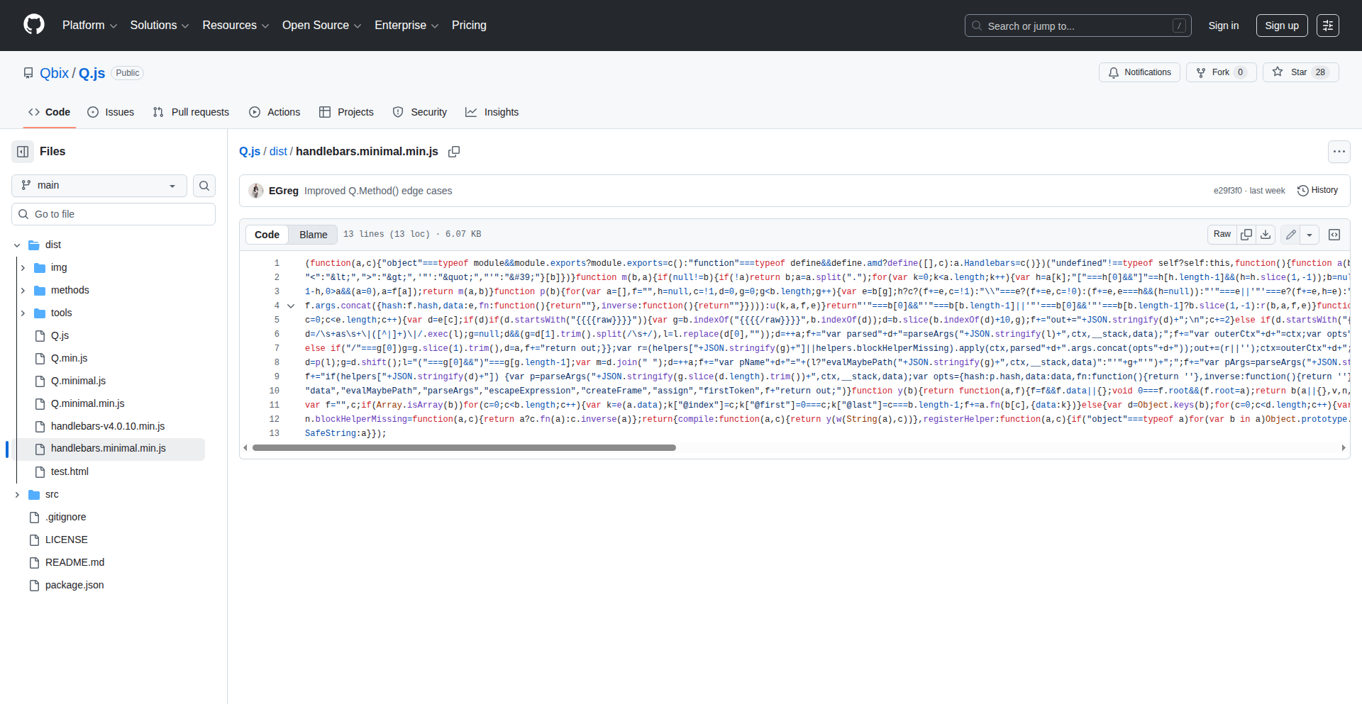Image resolution: width=1362 pixels, height=704 pixels.
Task: Go to the Pricing page
Action: point(469,26)
